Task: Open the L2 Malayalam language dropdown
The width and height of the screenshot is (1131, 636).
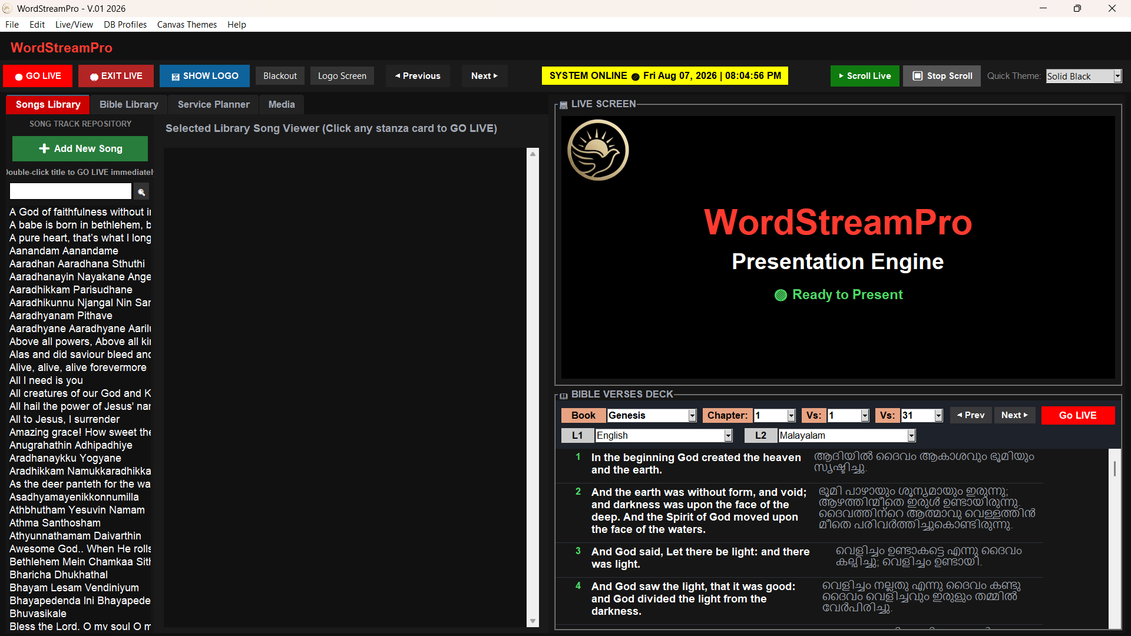Action: [847, 435]
